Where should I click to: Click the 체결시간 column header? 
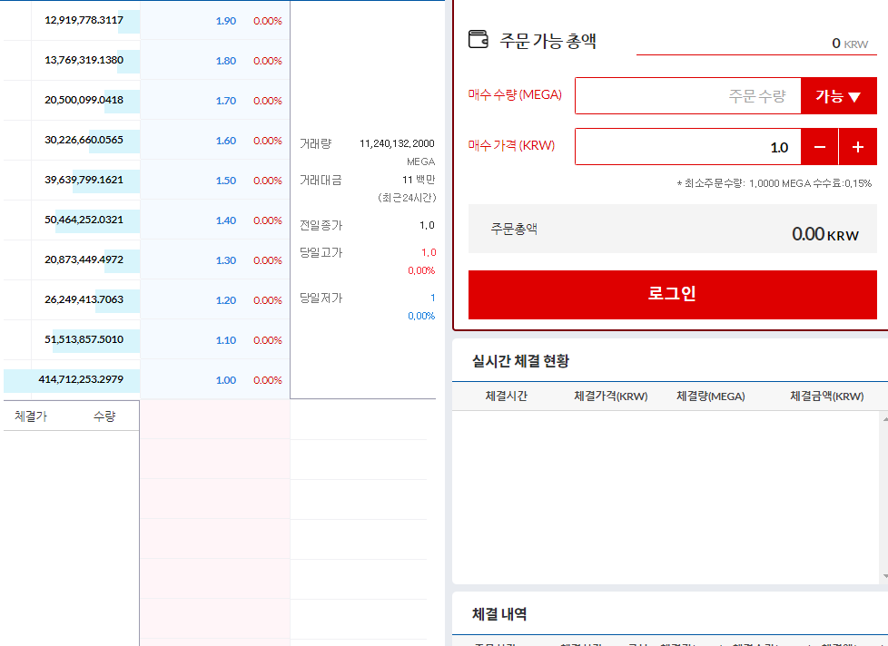click(x=506, y=396)
